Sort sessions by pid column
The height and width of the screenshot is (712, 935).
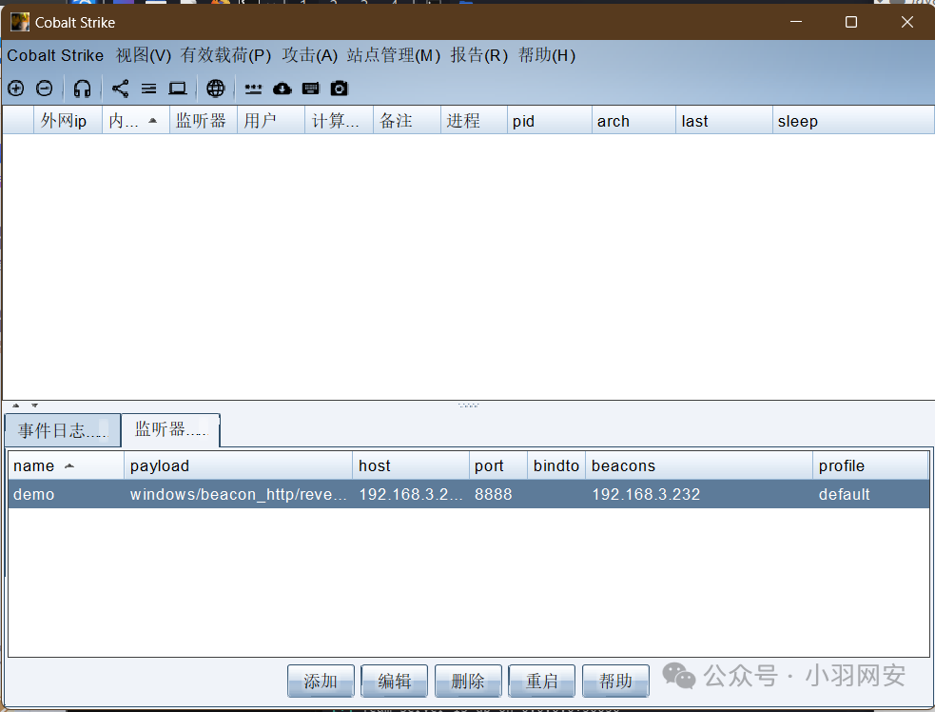tap(549, 121)
